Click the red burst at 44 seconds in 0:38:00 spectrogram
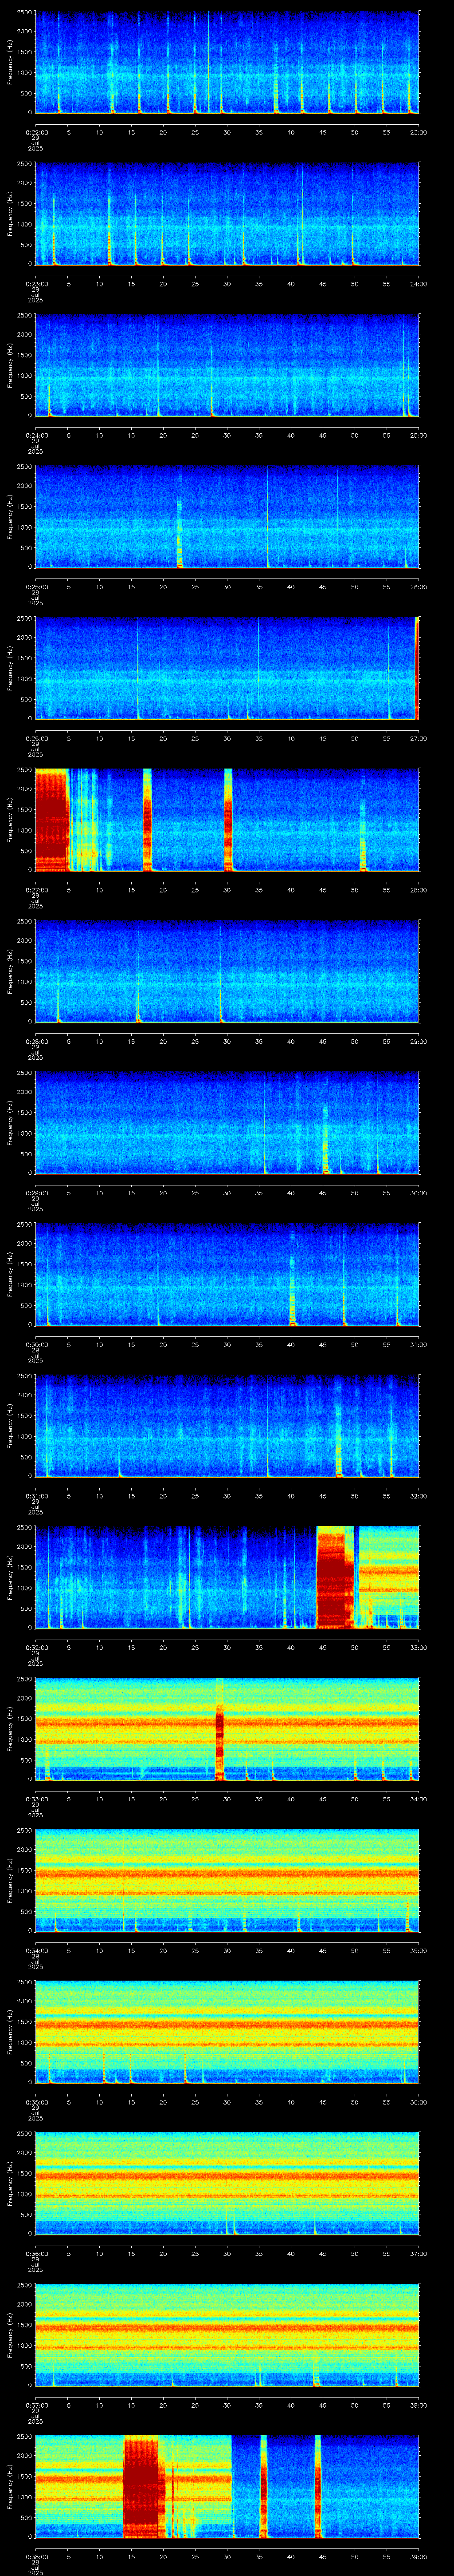Image resolution: width=454 pixels, height=2576 pixels. [317, 2487]
